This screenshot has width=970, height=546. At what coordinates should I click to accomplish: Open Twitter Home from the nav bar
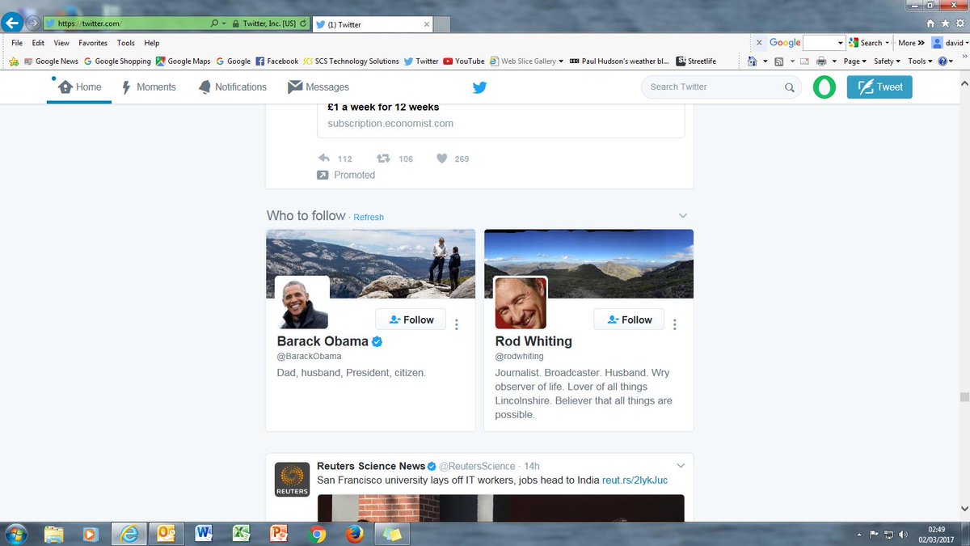[80, 87]
